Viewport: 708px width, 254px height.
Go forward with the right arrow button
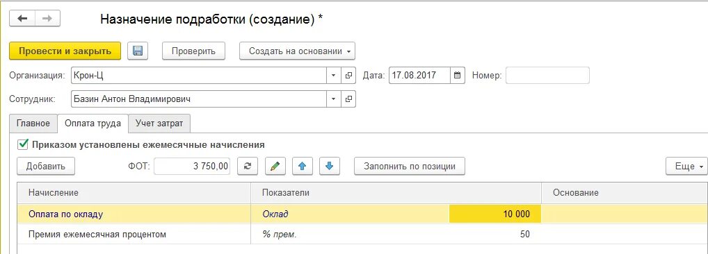pos(47,19)
